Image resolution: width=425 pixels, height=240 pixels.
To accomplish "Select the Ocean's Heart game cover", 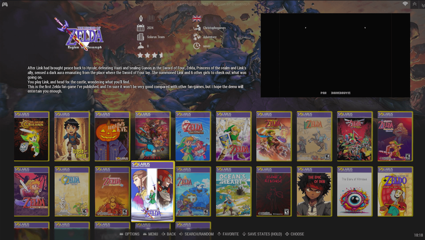I will 234,191.
